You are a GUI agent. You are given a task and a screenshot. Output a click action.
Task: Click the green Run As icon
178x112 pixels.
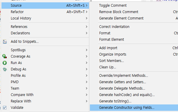(x=5, y=63)
